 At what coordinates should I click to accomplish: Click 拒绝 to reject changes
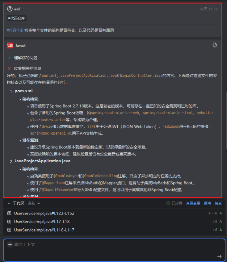[207, 203]
